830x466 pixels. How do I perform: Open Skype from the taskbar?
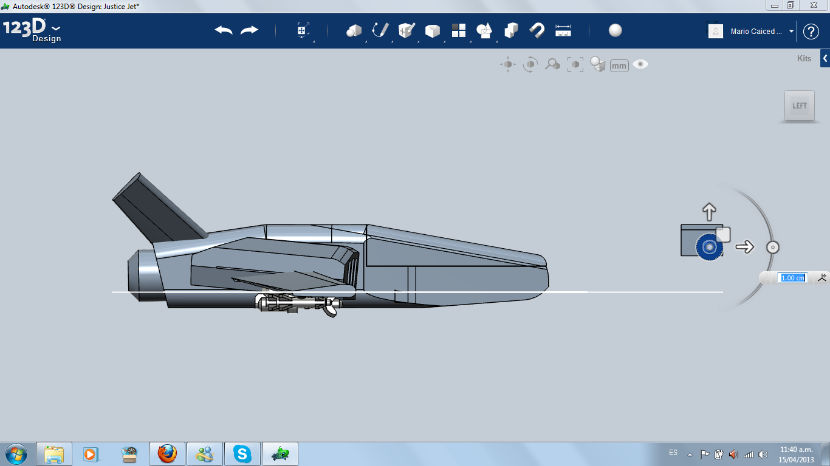(x=242, y=454)
